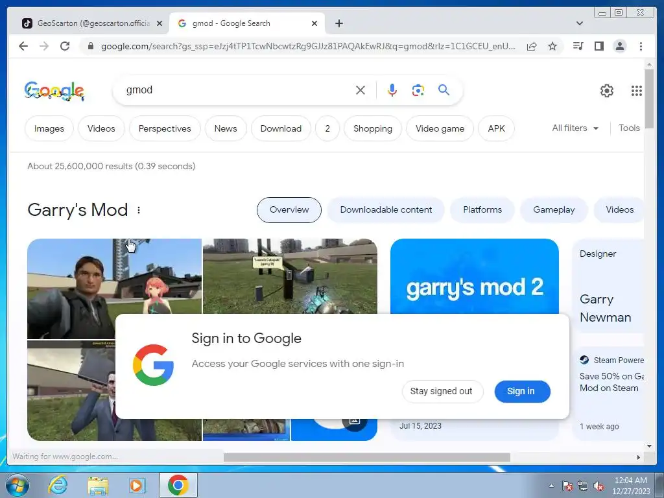The width and height of the screenshot is (664, 498).
Task: Open Platforms panel tab
Action: coord(482,210)
